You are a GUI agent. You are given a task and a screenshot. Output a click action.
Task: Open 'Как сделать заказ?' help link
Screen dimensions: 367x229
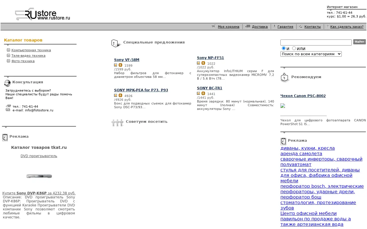click(x=347, y=27)
